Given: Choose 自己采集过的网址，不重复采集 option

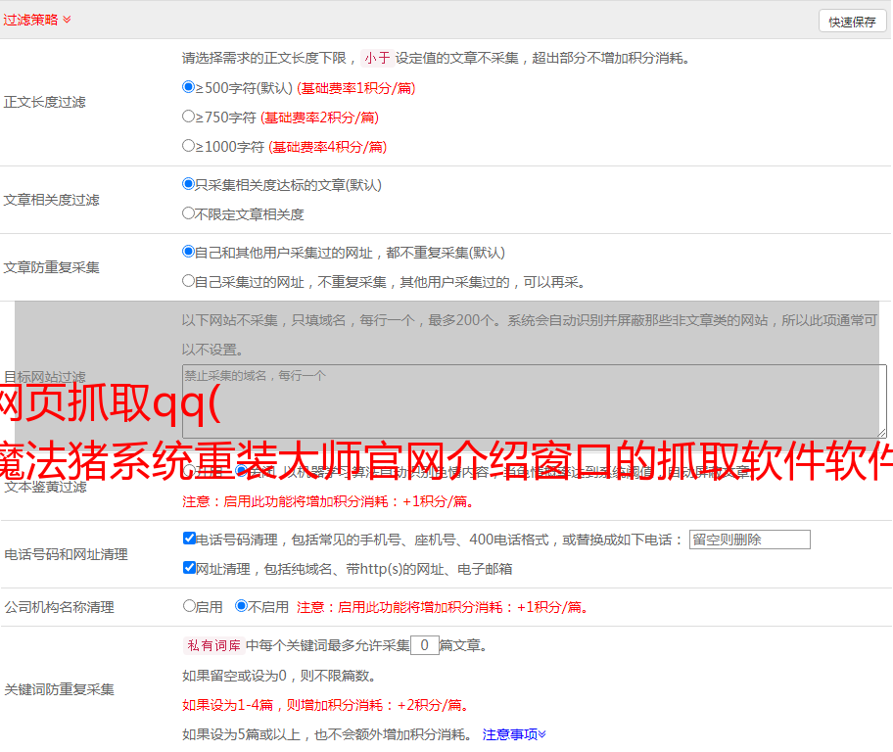Looking at the screenshot, I should (x=189, y=281).
